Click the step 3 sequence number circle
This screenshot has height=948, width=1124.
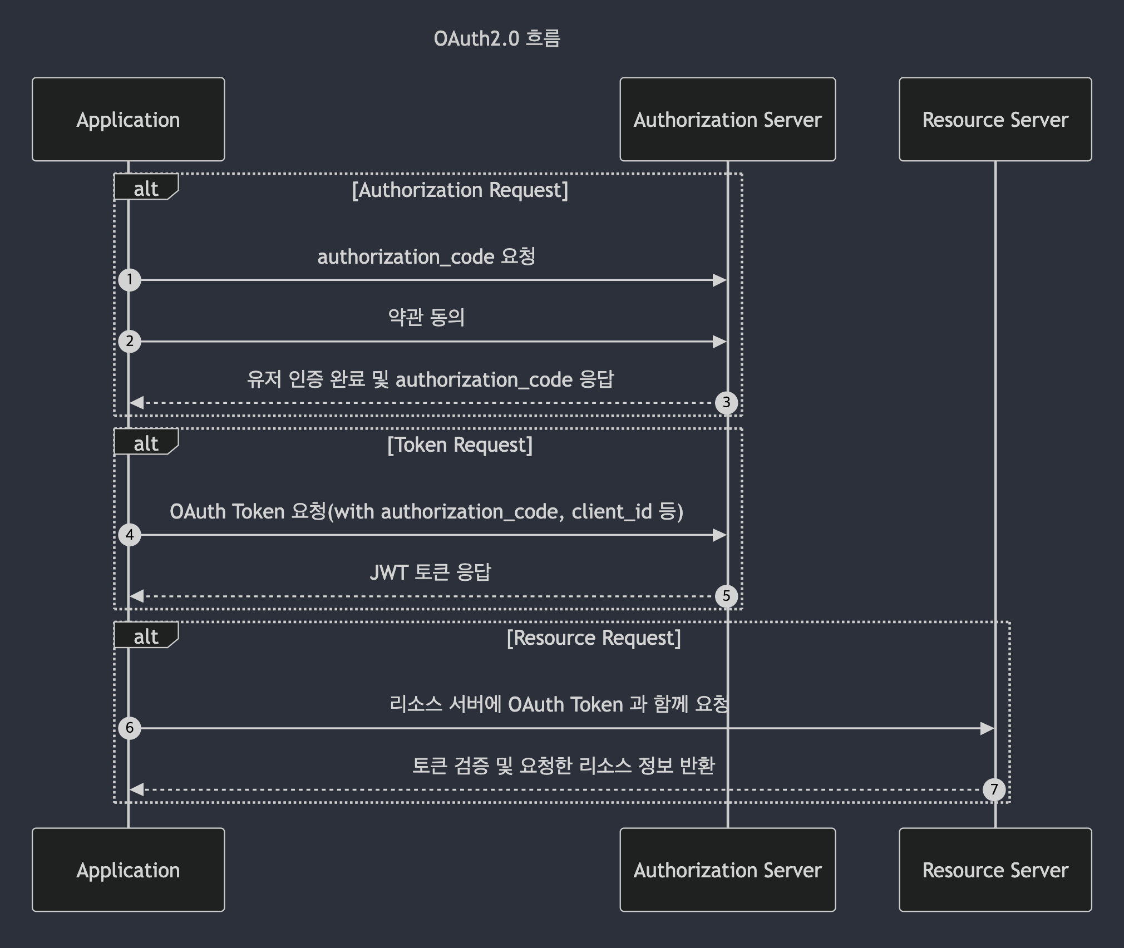pyautogui.click(x=726, y=402)
